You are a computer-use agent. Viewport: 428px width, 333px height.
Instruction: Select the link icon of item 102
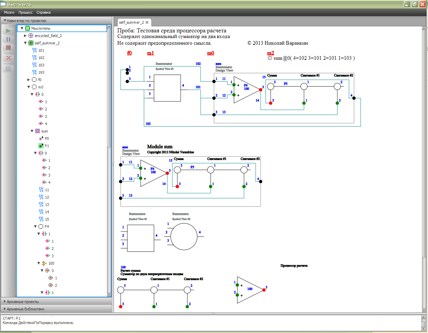tap(34, 58)
